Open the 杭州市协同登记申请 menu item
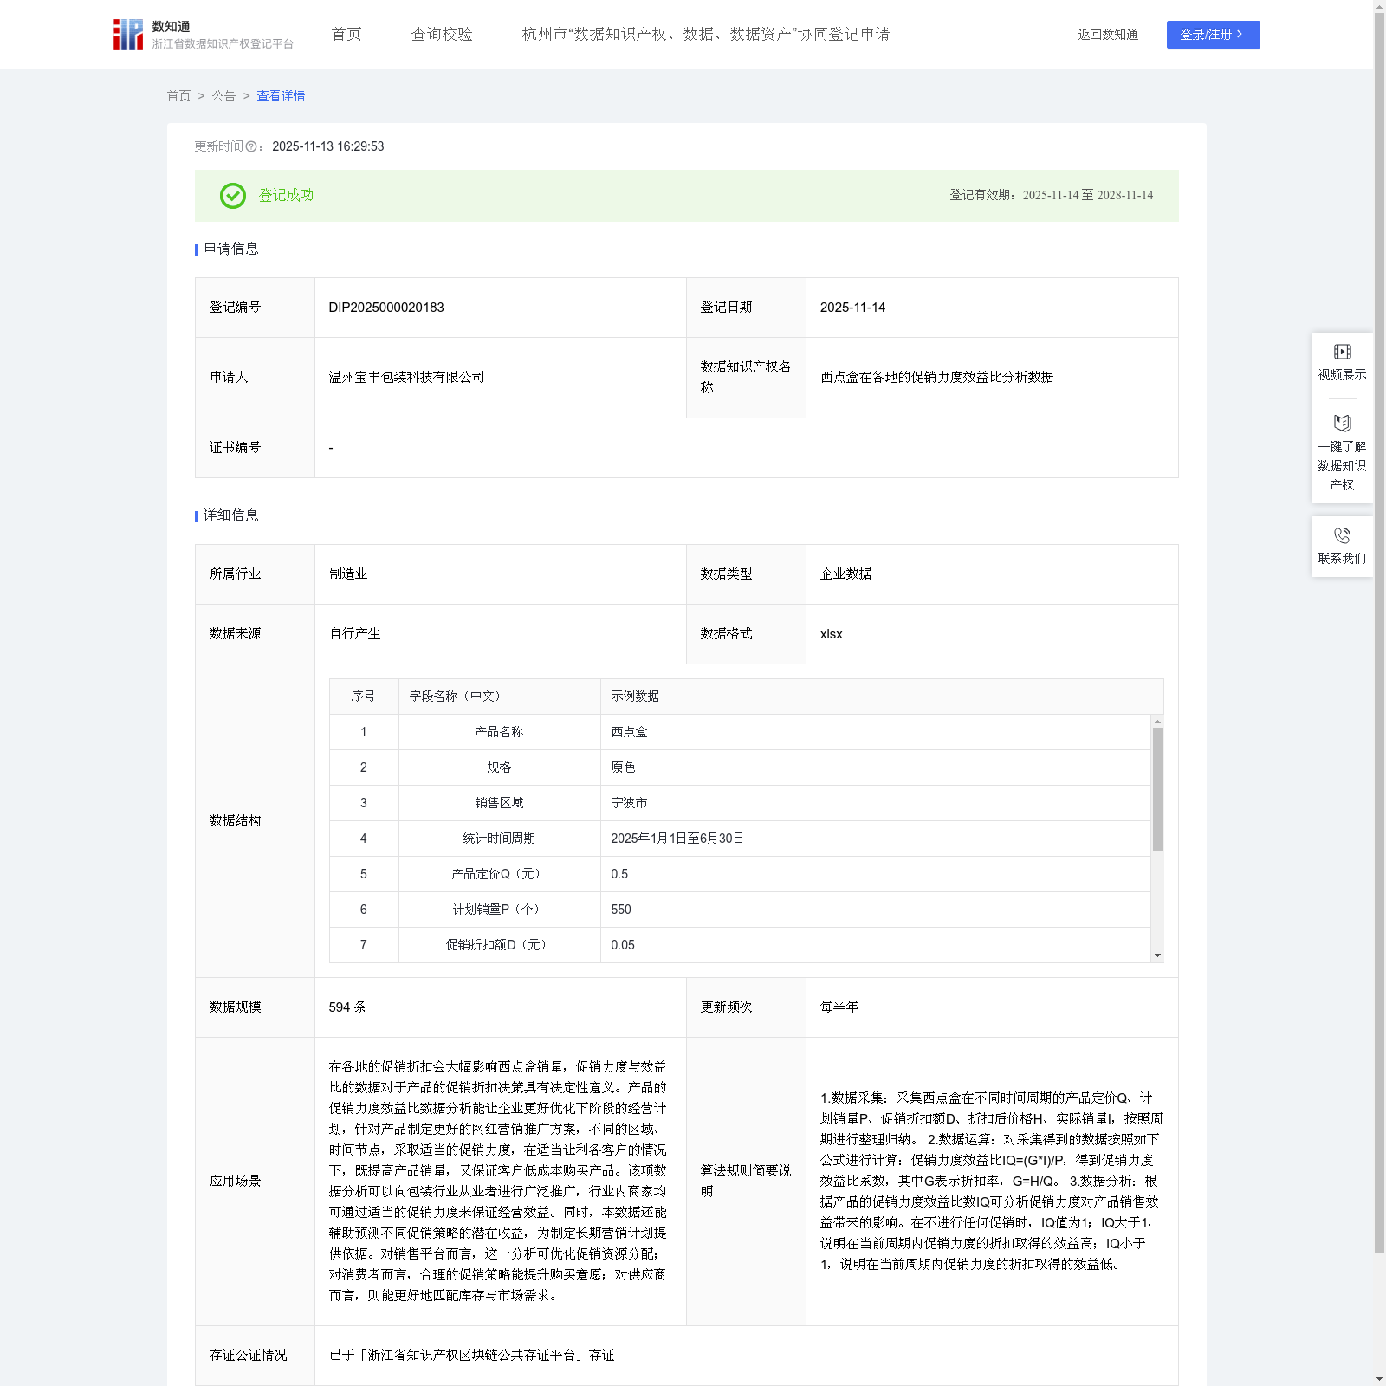This screenshot has height=1386, width=1386. [x=706, y=35]
